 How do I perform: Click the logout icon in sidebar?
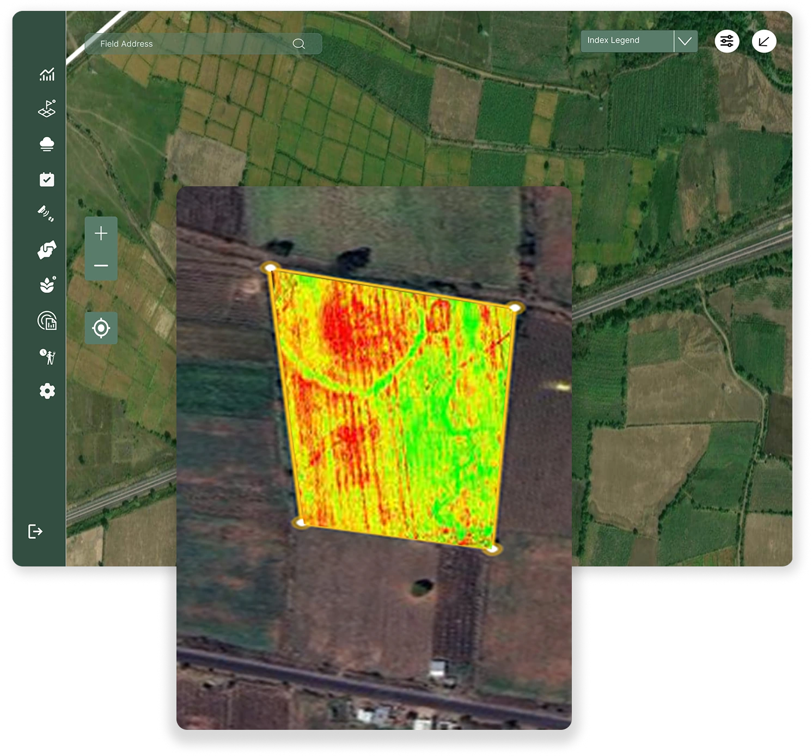(x=35, y=531)
